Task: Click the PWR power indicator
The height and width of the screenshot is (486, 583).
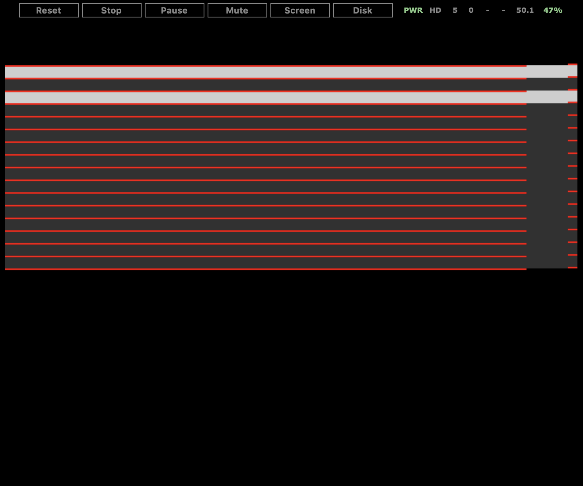Action: coord(413,10)
